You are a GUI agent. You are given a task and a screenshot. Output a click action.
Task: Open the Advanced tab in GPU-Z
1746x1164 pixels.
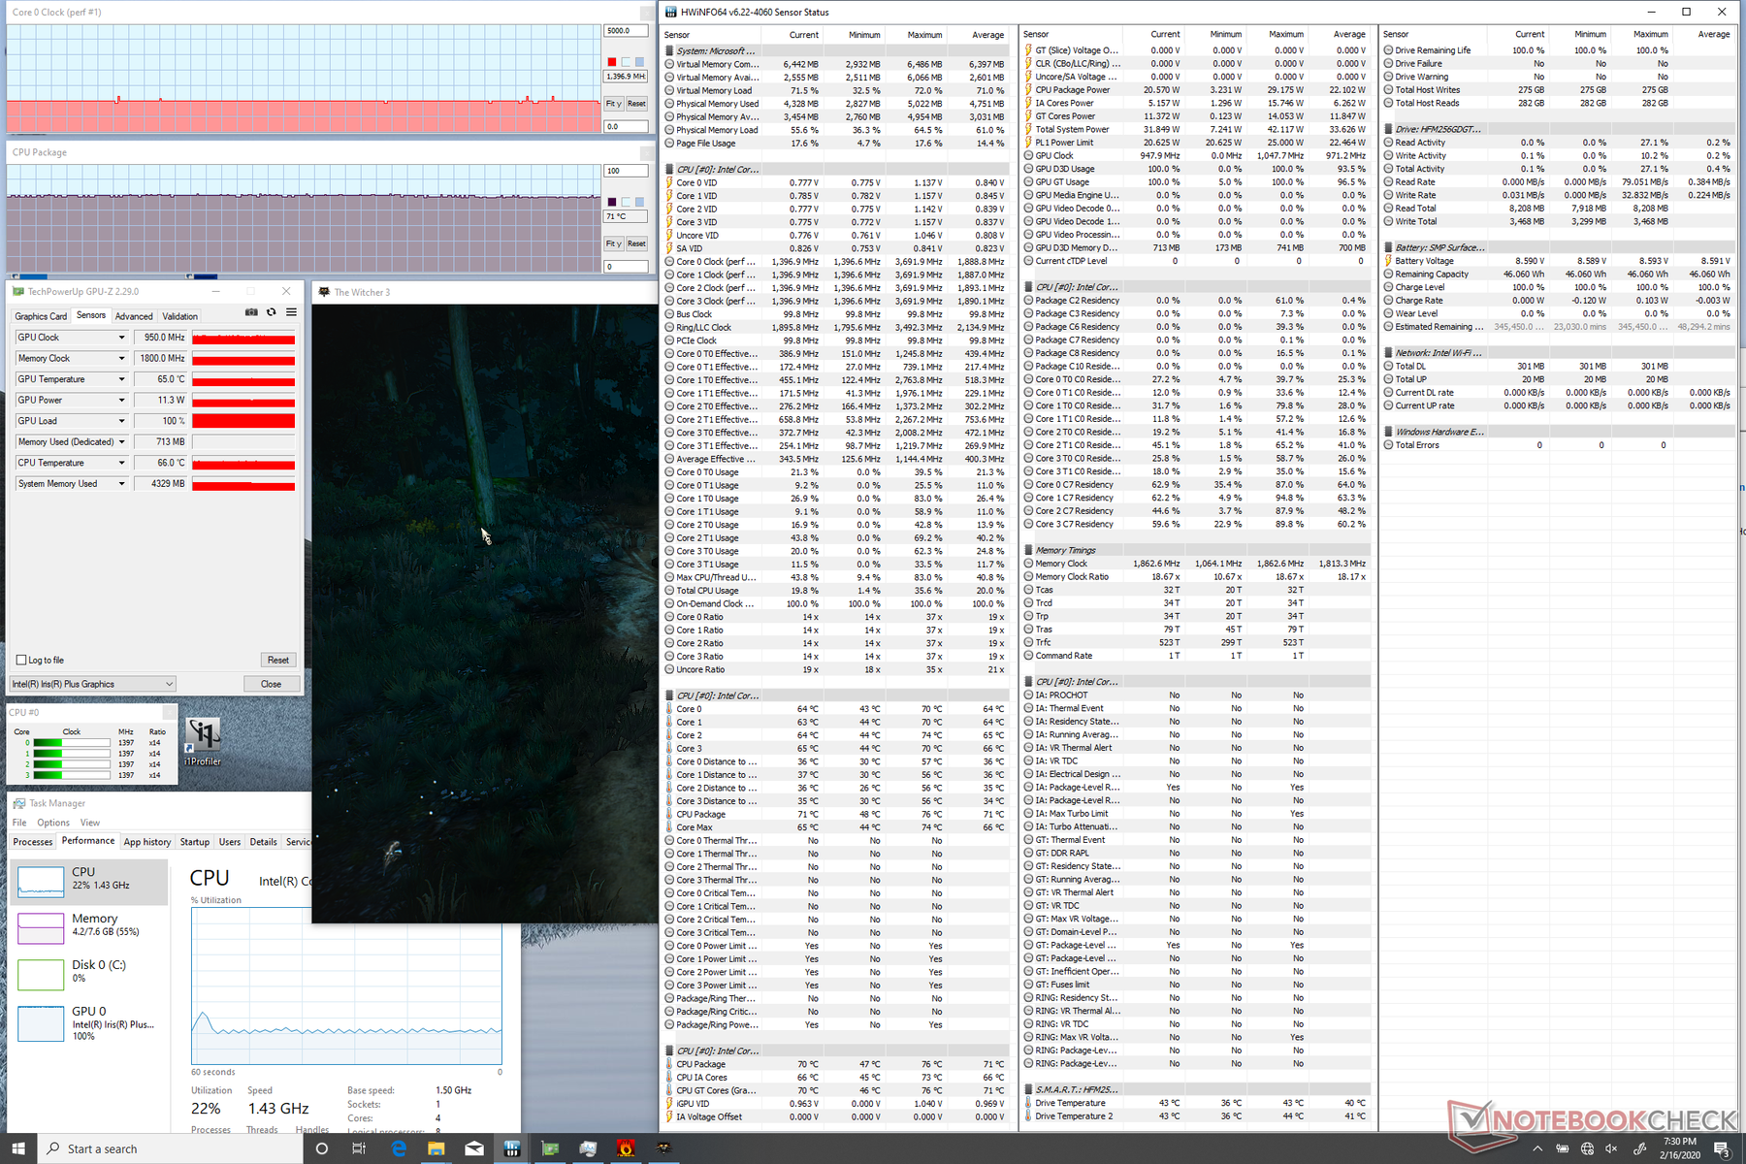coord(134,316)
